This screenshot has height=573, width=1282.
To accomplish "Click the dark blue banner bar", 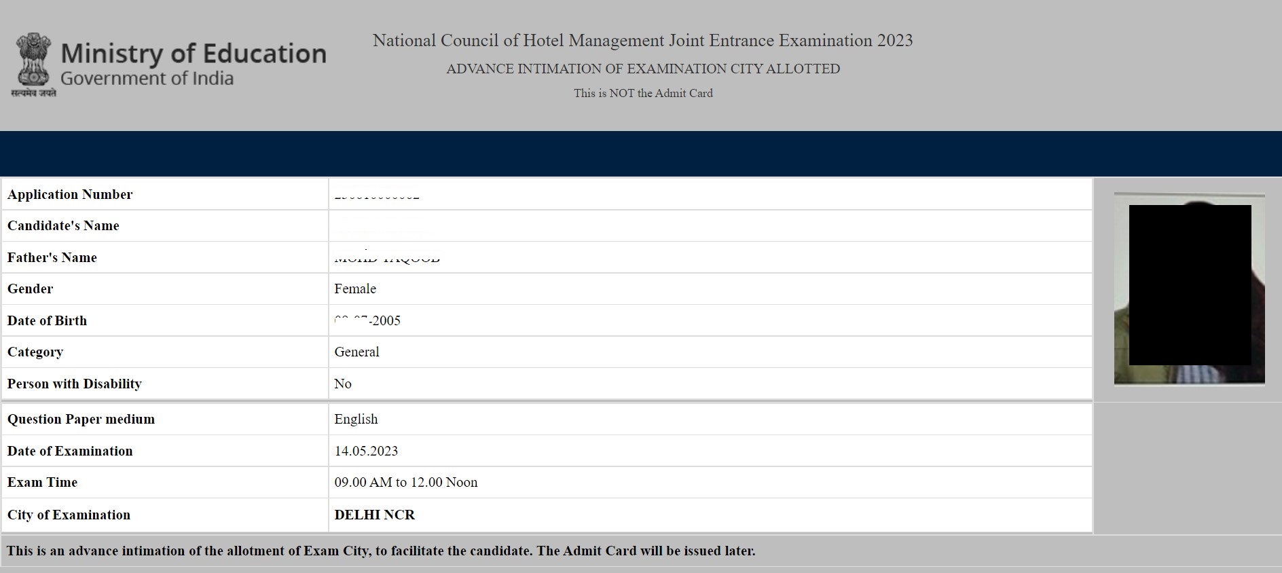I will pos(641,153).
